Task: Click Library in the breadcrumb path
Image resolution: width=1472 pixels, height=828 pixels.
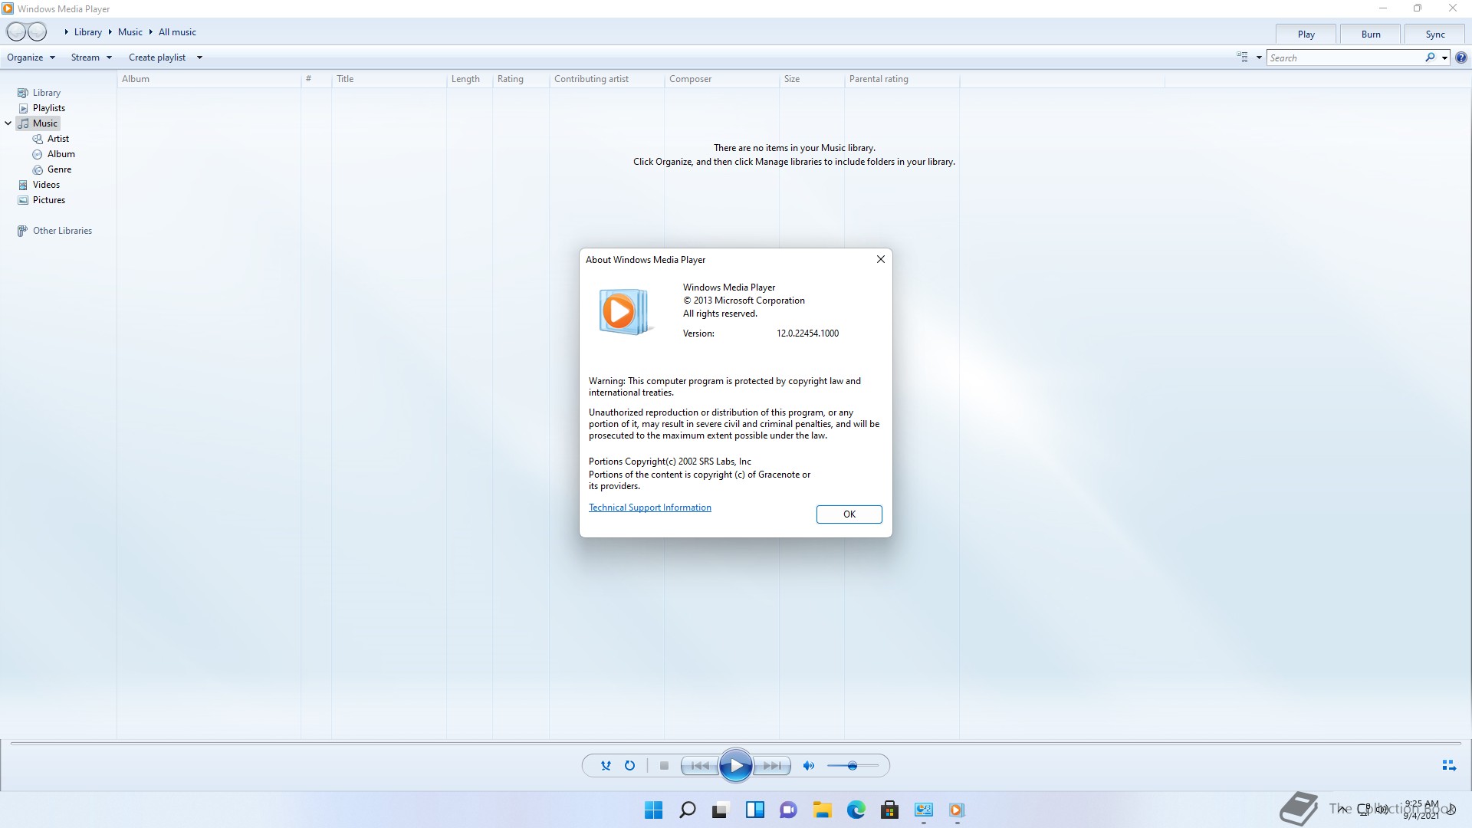Action: 88,32
